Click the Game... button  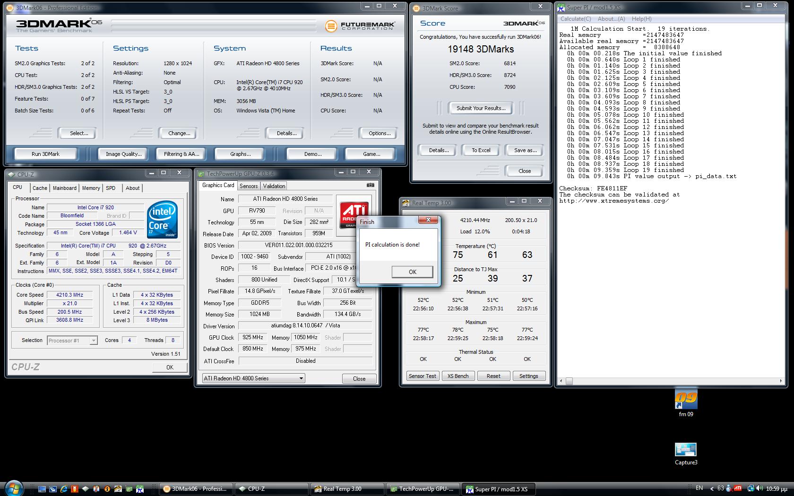point(371,154)
